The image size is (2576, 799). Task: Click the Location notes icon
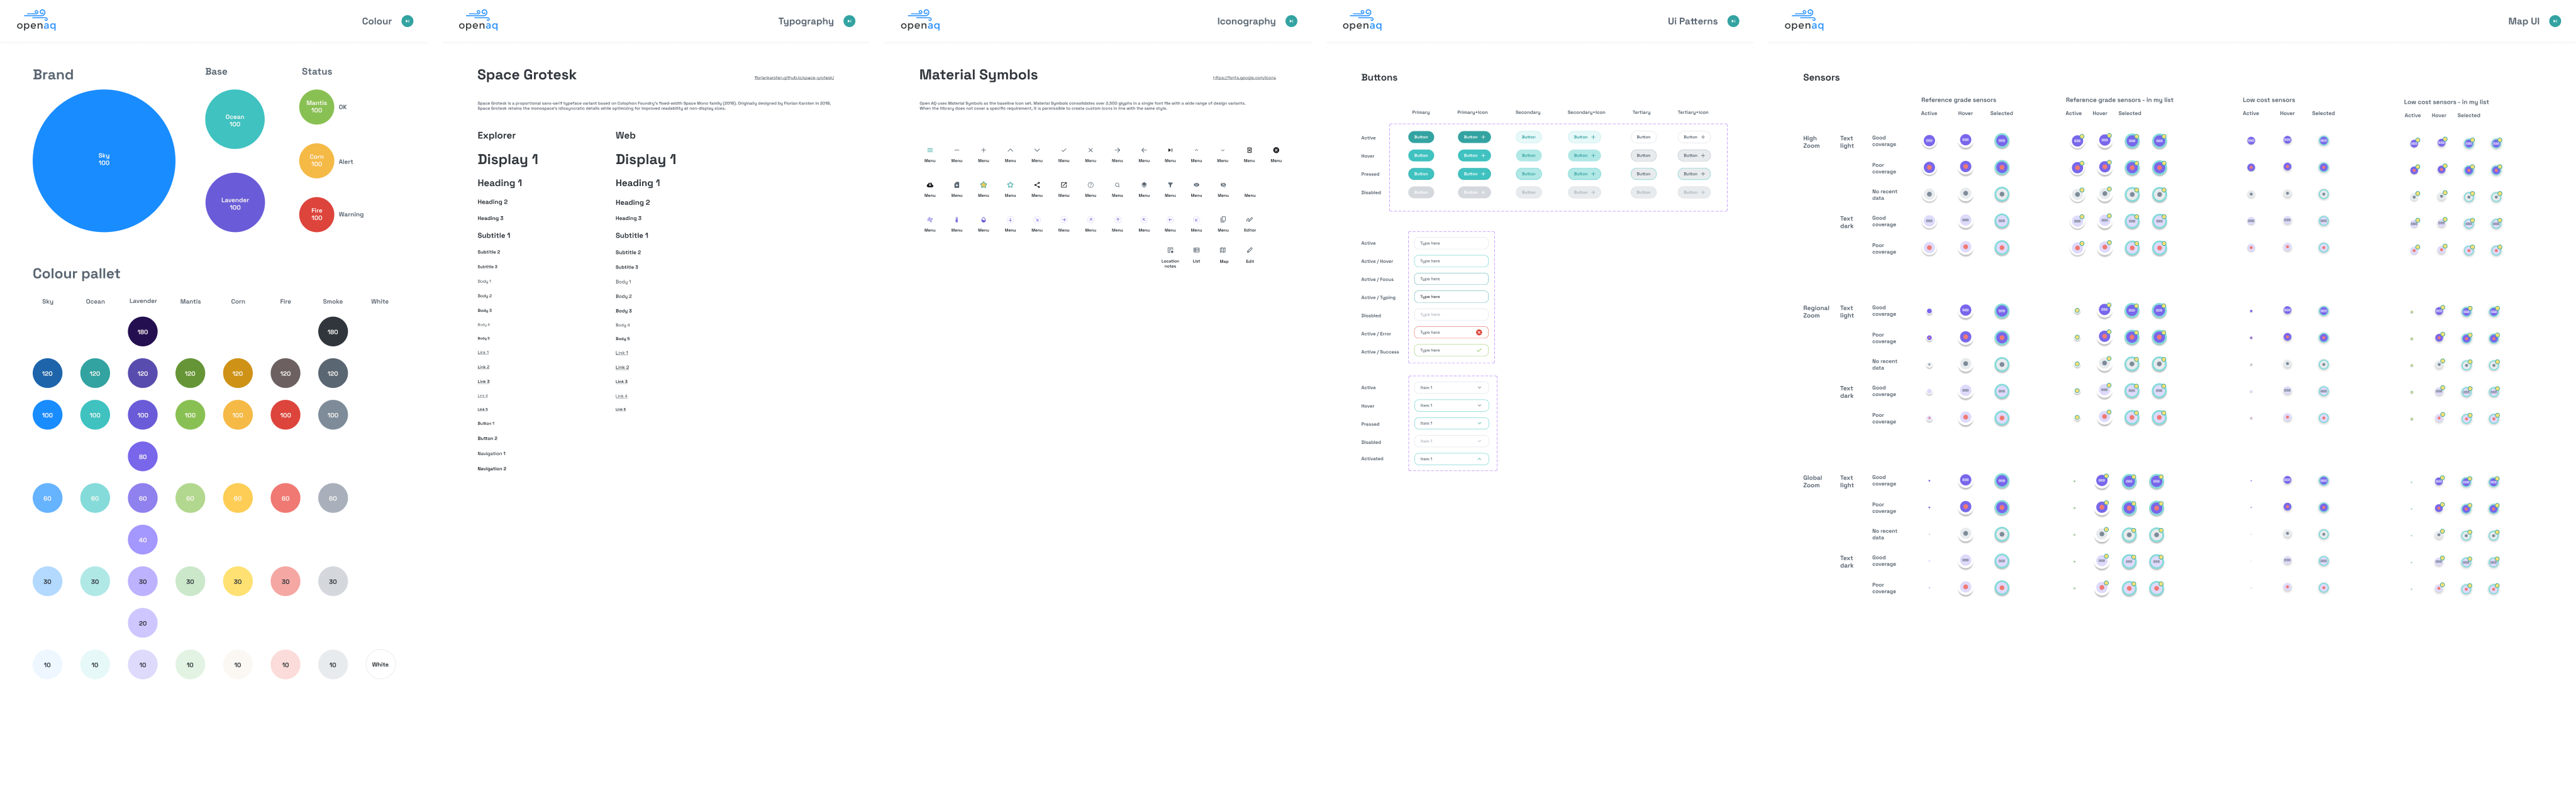click(x=1170, y=250)
